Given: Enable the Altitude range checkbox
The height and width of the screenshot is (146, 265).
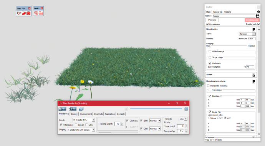Looking at the screenshot, I should point(210,51).
